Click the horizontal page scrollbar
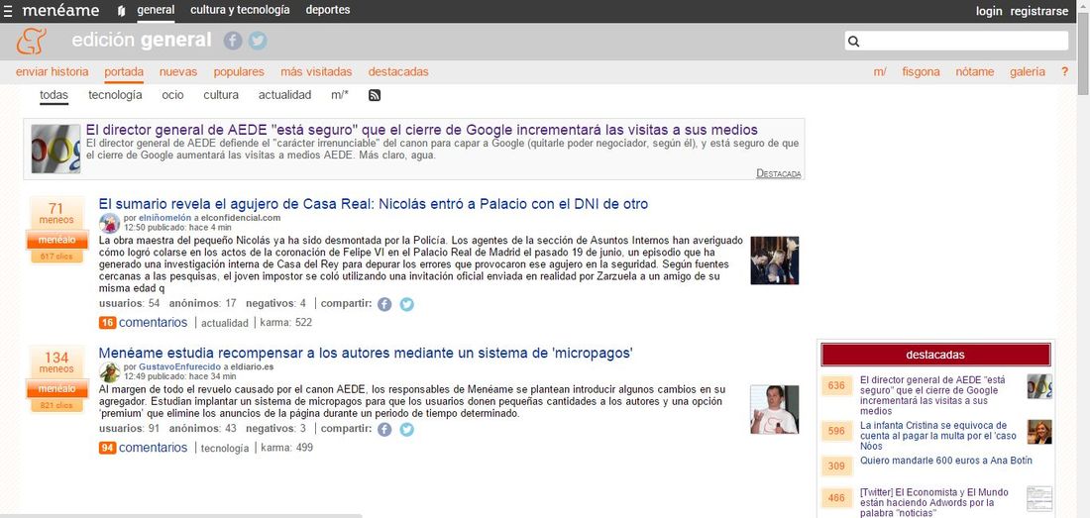Screen dimensions: 1090x518 click(x=180, y=516)
